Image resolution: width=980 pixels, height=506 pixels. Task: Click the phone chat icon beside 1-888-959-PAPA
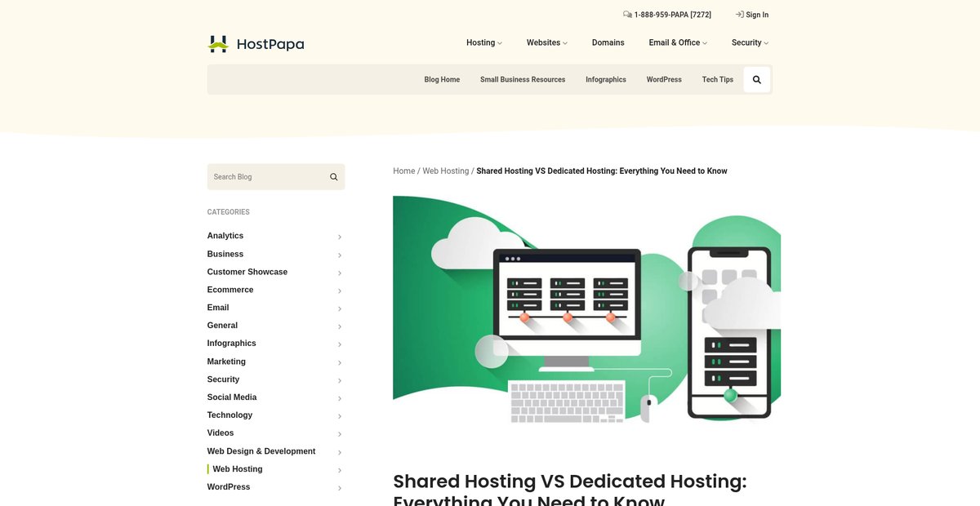pyautogui.click(x=627, y=15)
